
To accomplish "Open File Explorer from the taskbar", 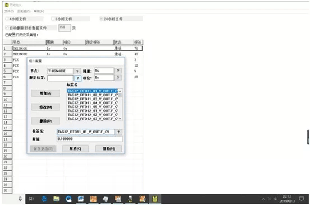I will pos(56,199).
